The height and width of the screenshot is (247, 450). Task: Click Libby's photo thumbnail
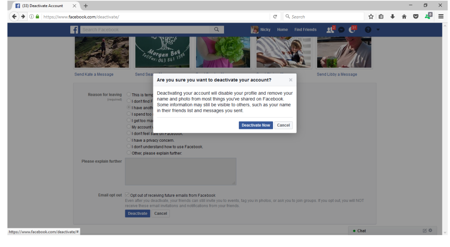pyautogui.click(x=344, y=52)
